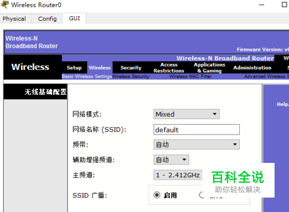
Task: Click the Wireless Router0 title icon
Action: click(x=5, y=5)
